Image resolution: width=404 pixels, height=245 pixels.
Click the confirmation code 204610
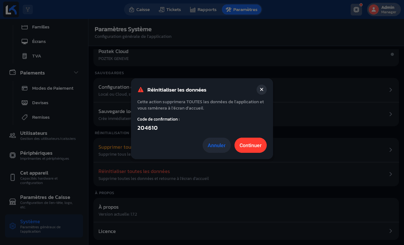[x=147, y=128]
